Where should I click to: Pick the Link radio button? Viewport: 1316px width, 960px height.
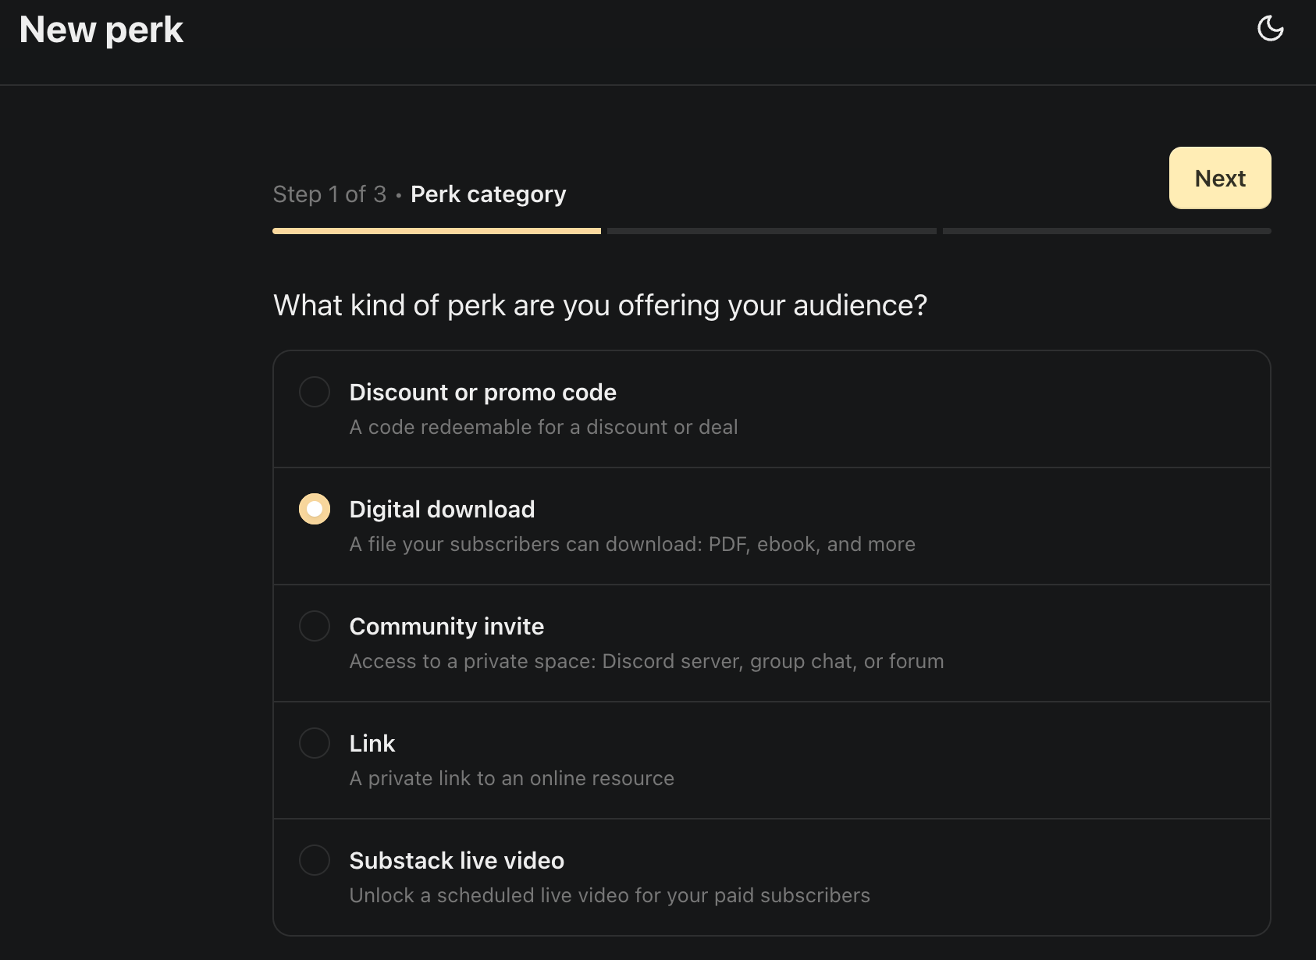coord(315,743)
